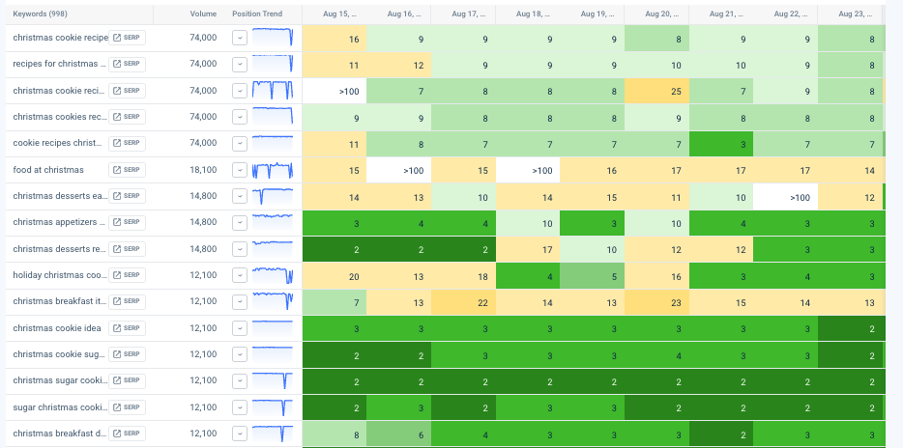This screenshot has width=903, height=448.
Task: Click the food at christmas keyword
Action: click(x=48, y=170)
